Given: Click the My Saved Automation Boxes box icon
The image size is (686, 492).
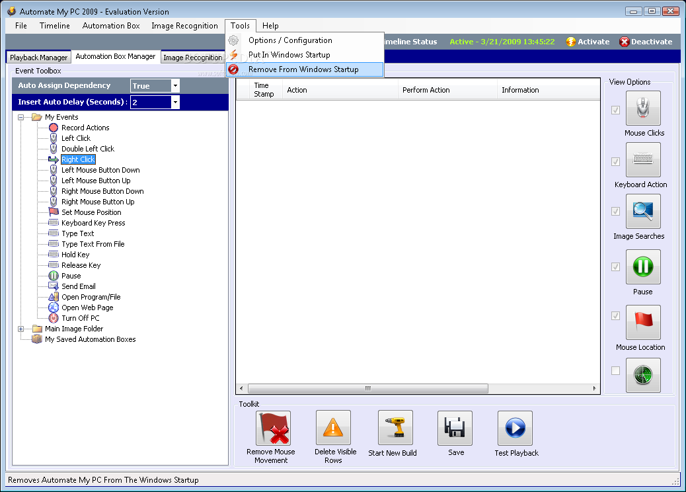Looking at the screenshot, I should (x=37, y=339).
